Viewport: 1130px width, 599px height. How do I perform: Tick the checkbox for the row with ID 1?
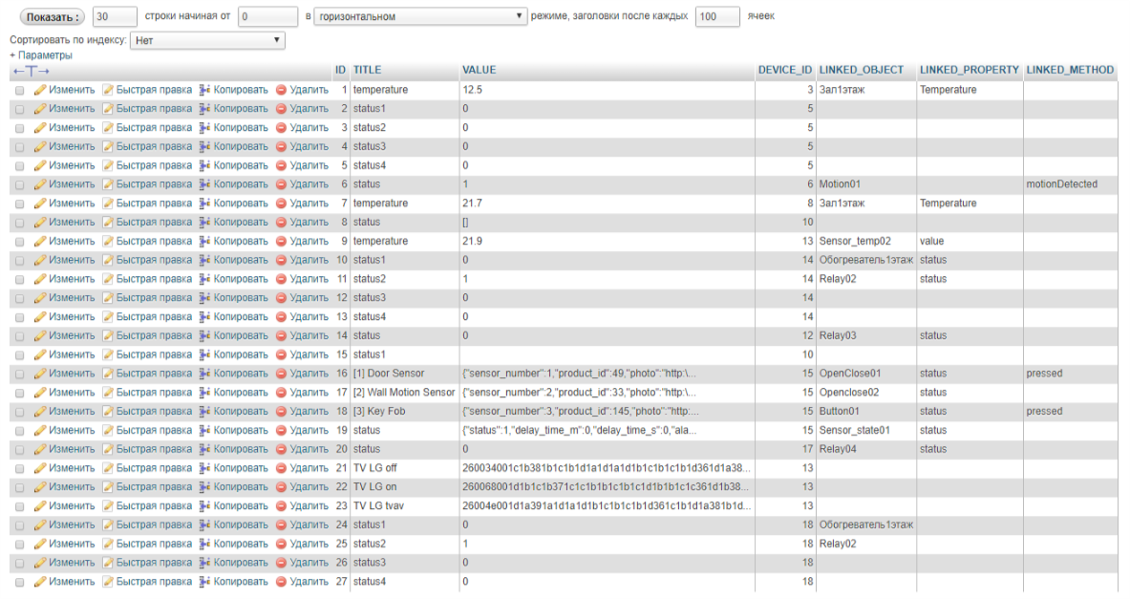pyautogui.click(x=19, y=91)
